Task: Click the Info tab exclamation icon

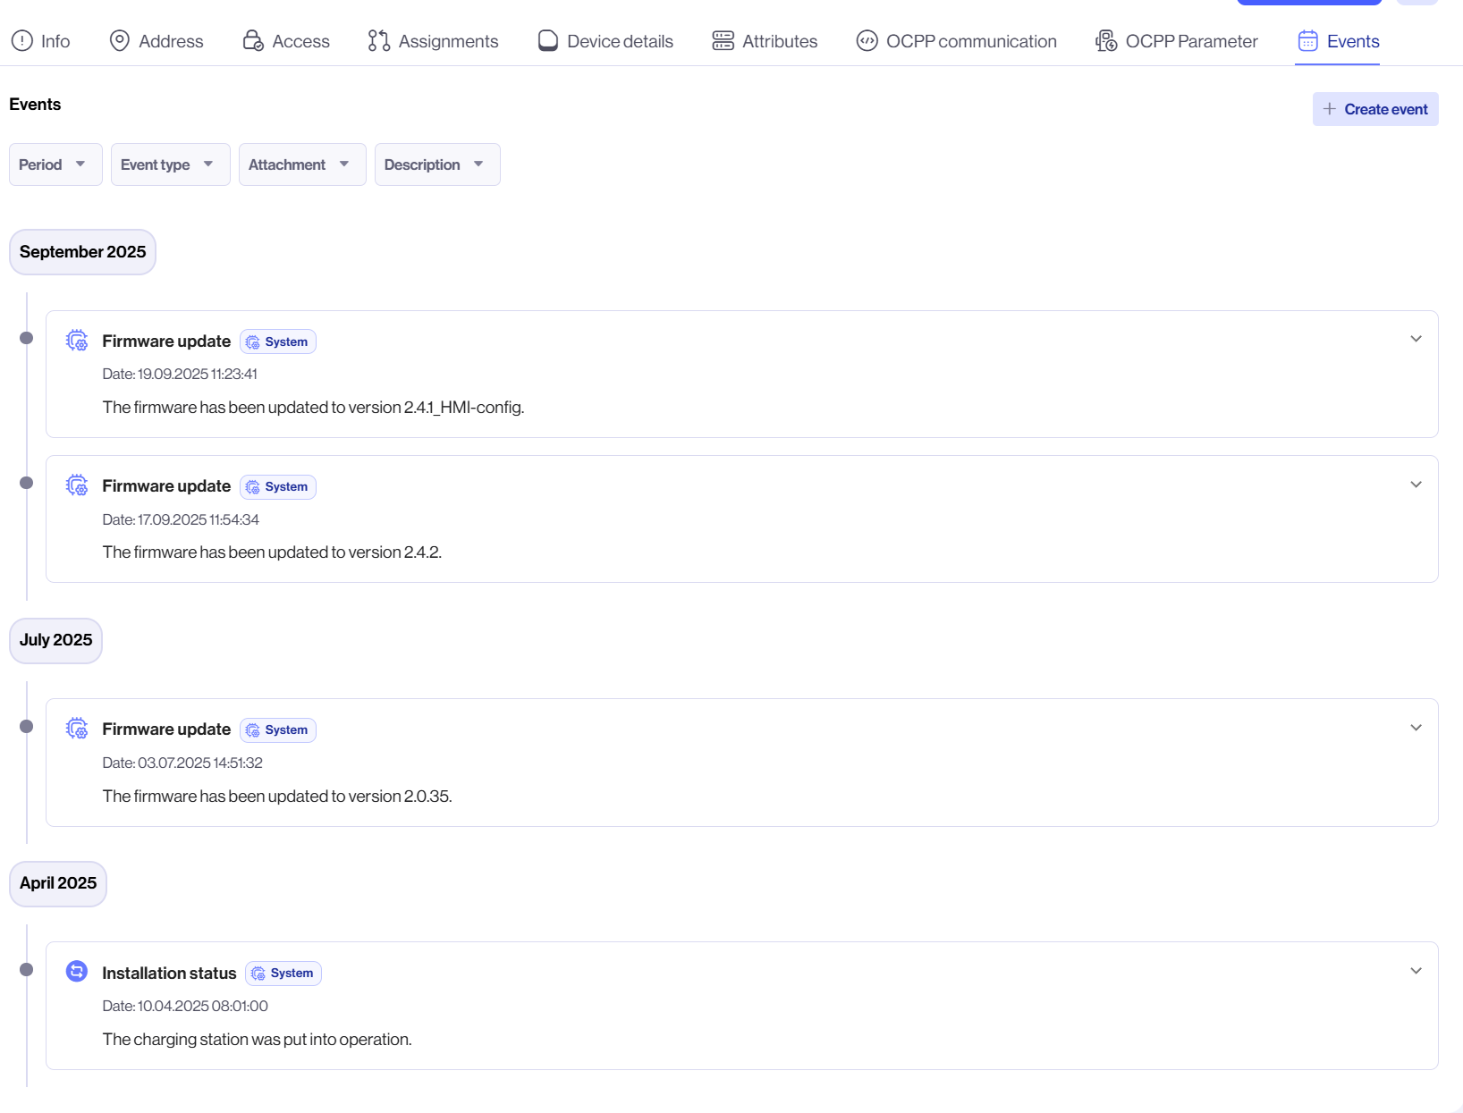Action: pos(22,41)
